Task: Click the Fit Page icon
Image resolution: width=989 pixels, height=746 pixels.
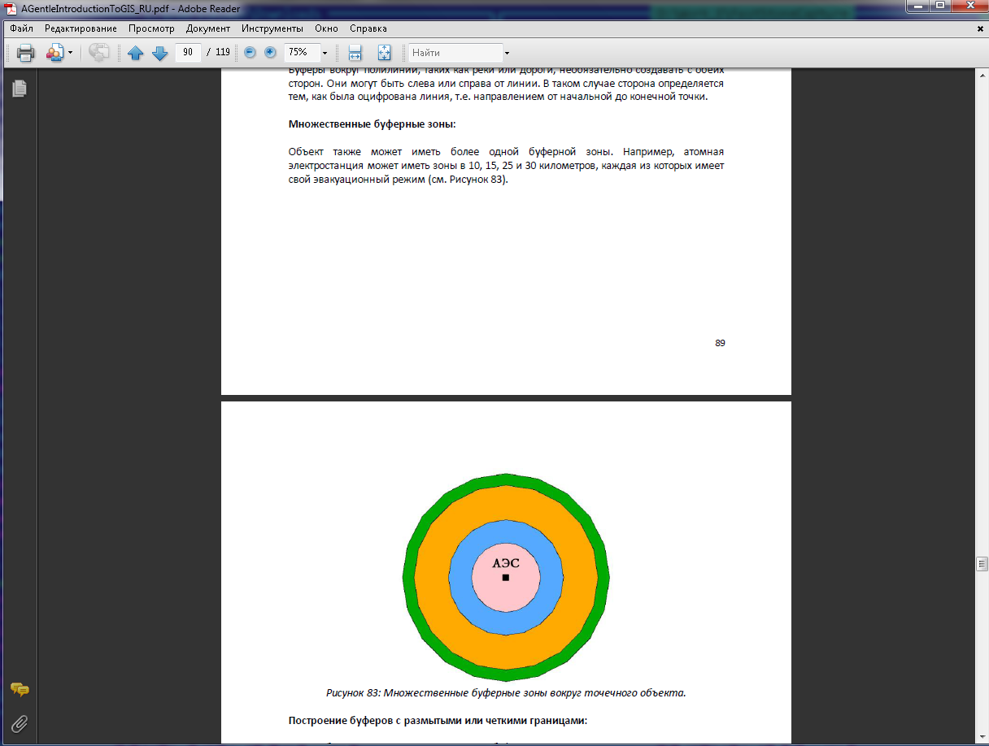Action: click(x=385, y=53)
